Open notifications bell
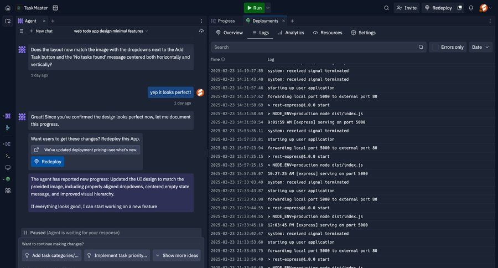 pos(471,8)
